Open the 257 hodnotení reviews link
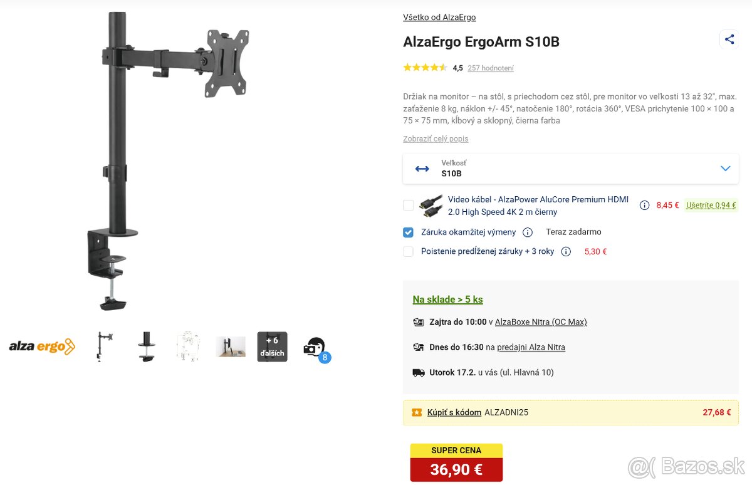752x485 pixels. (x=491, y=68)
